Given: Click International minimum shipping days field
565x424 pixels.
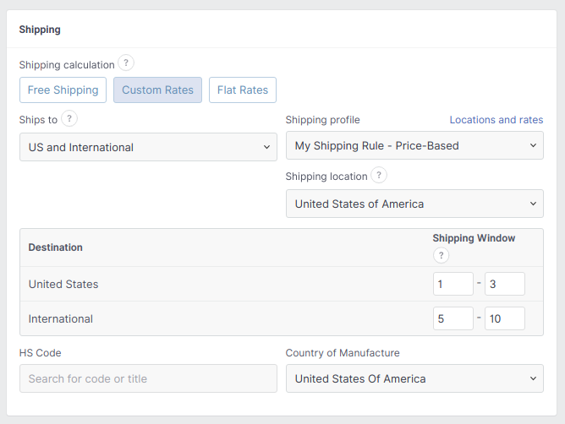Looking at the screenshot, I should click(453, 318).
